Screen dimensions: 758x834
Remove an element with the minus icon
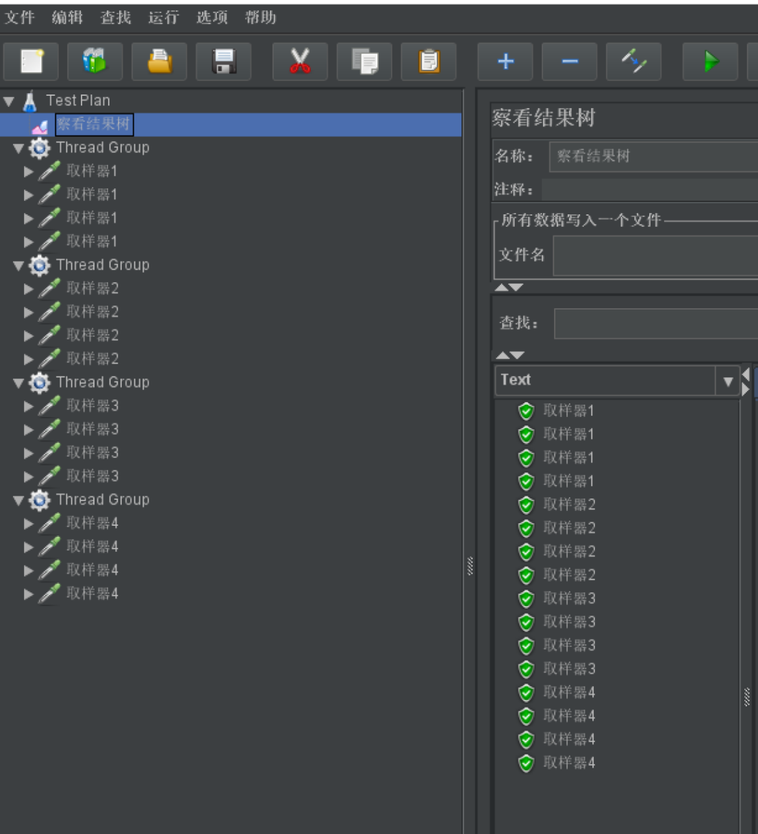569,62
